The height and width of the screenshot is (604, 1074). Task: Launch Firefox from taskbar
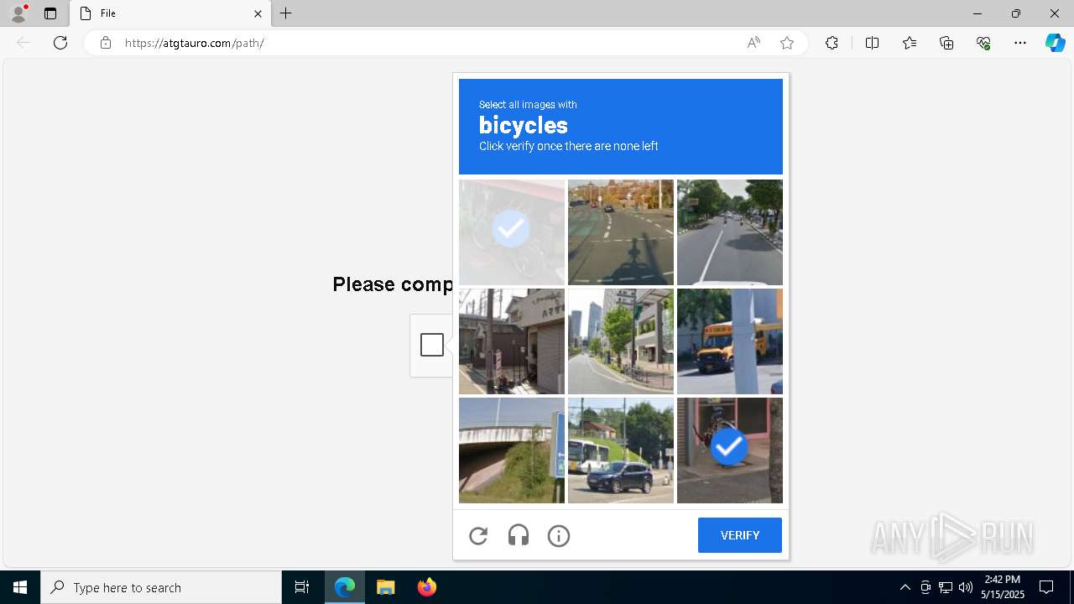tap(427, 587)
